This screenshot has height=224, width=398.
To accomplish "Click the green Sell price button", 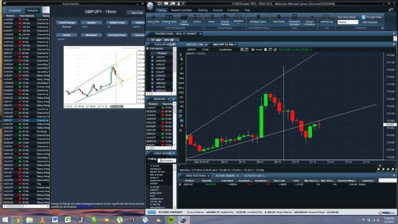I will click(x=287, y=49).
